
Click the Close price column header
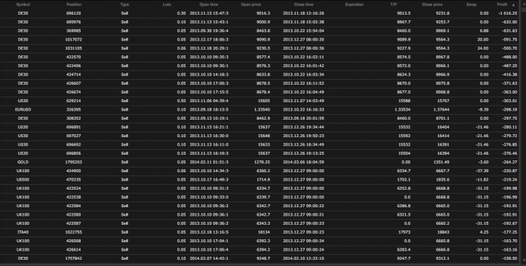pos(432,5)
